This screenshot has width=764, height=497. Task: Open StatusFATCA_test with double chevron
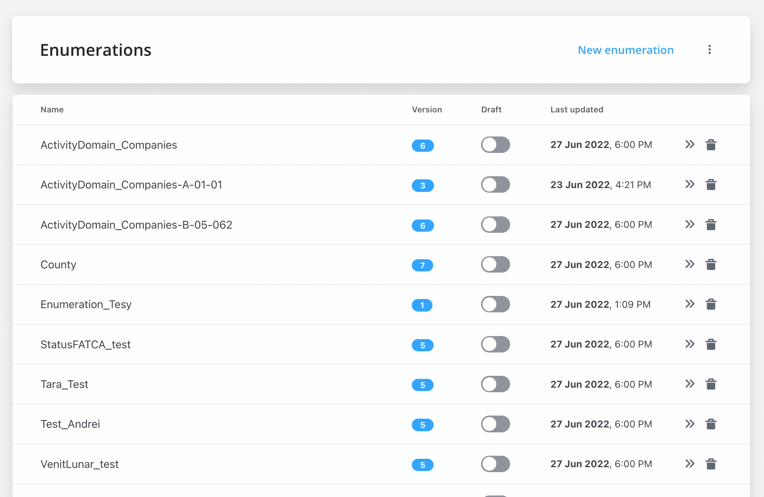coord(690,344)
